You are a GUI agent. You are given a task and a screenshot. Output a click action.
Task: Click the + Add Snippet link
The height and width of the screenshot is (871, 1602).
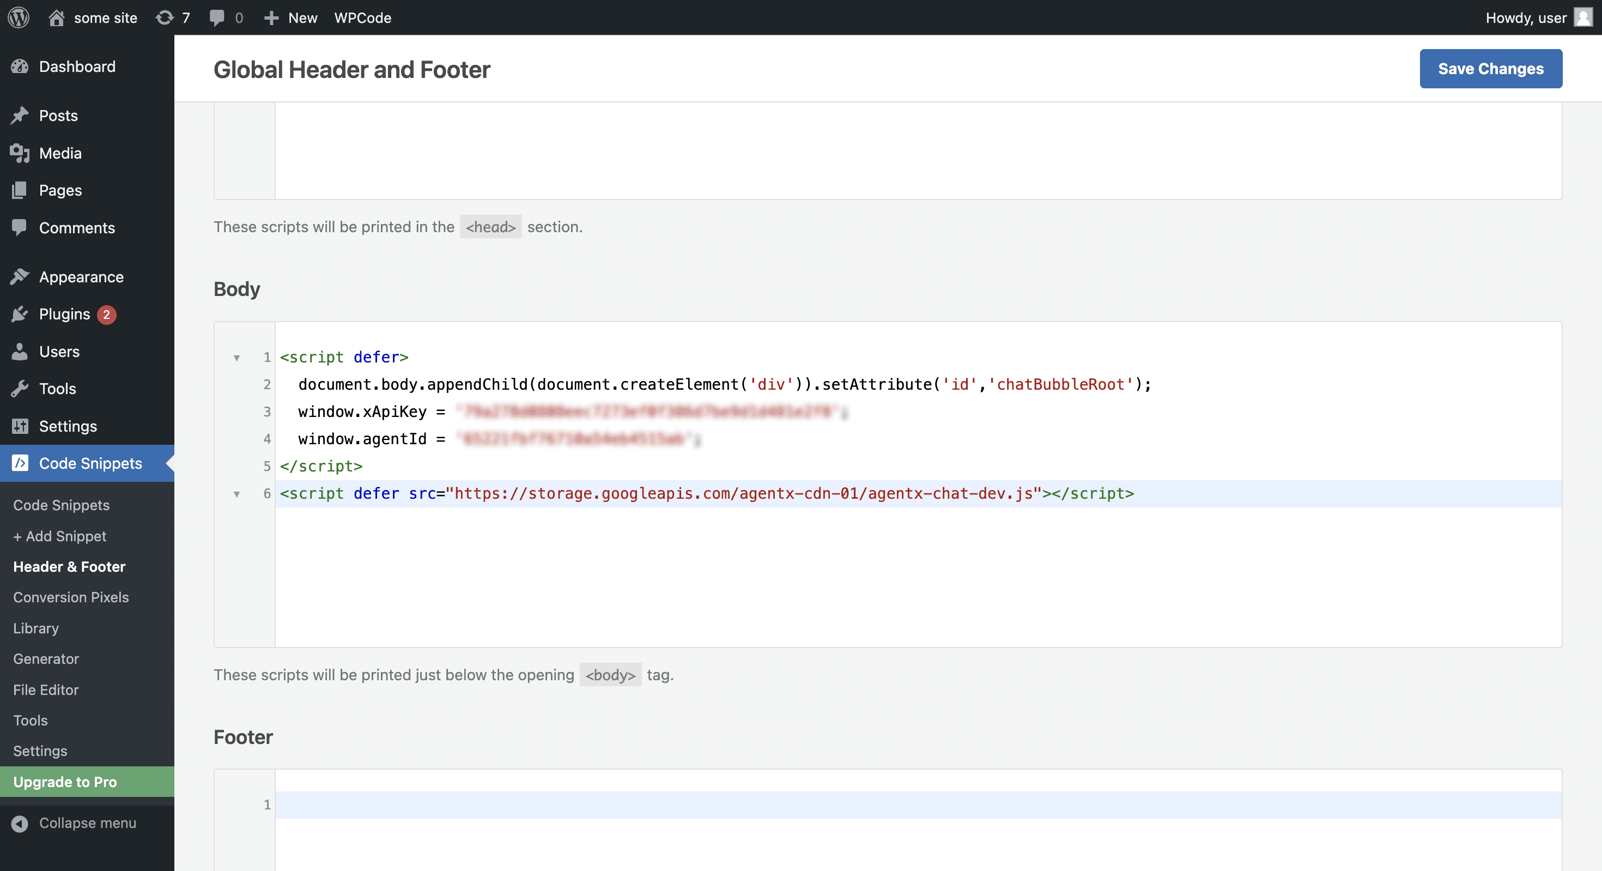[60, 536]
